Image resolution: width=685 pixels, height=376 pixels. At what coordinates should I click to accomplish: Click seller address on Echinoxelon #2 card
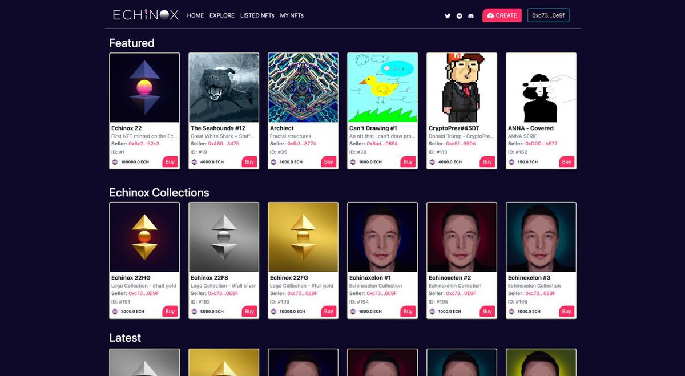(461, 293)
